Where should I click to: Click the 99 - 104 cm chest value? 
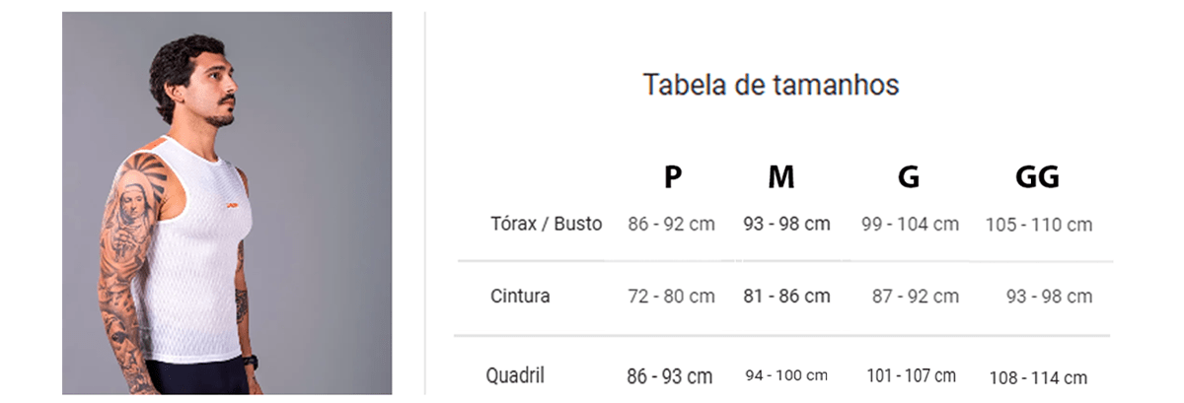tap(910, 224)
